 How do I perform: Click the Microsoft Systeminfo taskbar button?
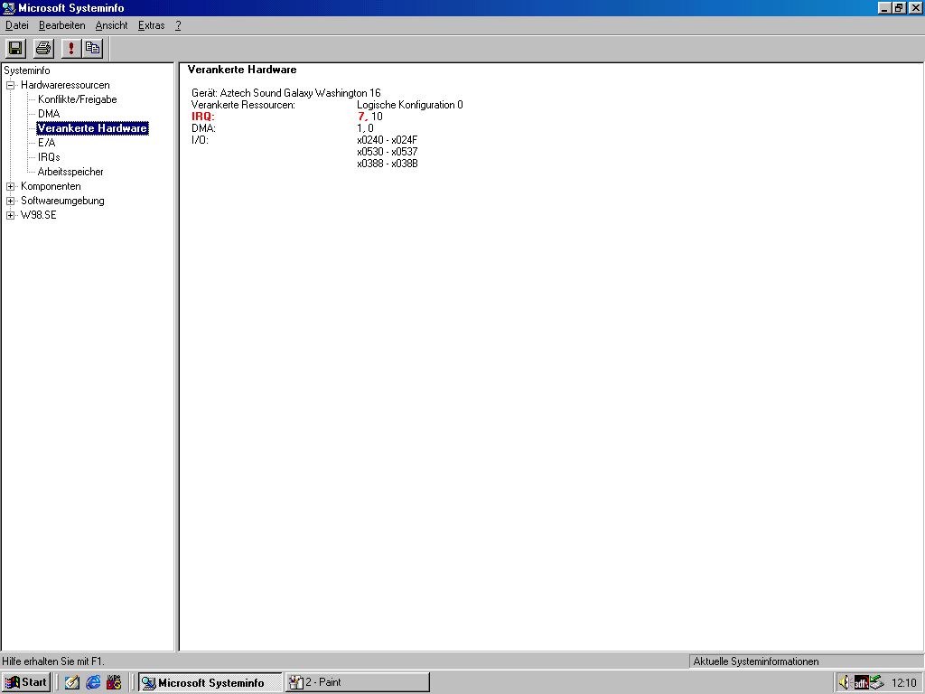click(210, 683)
